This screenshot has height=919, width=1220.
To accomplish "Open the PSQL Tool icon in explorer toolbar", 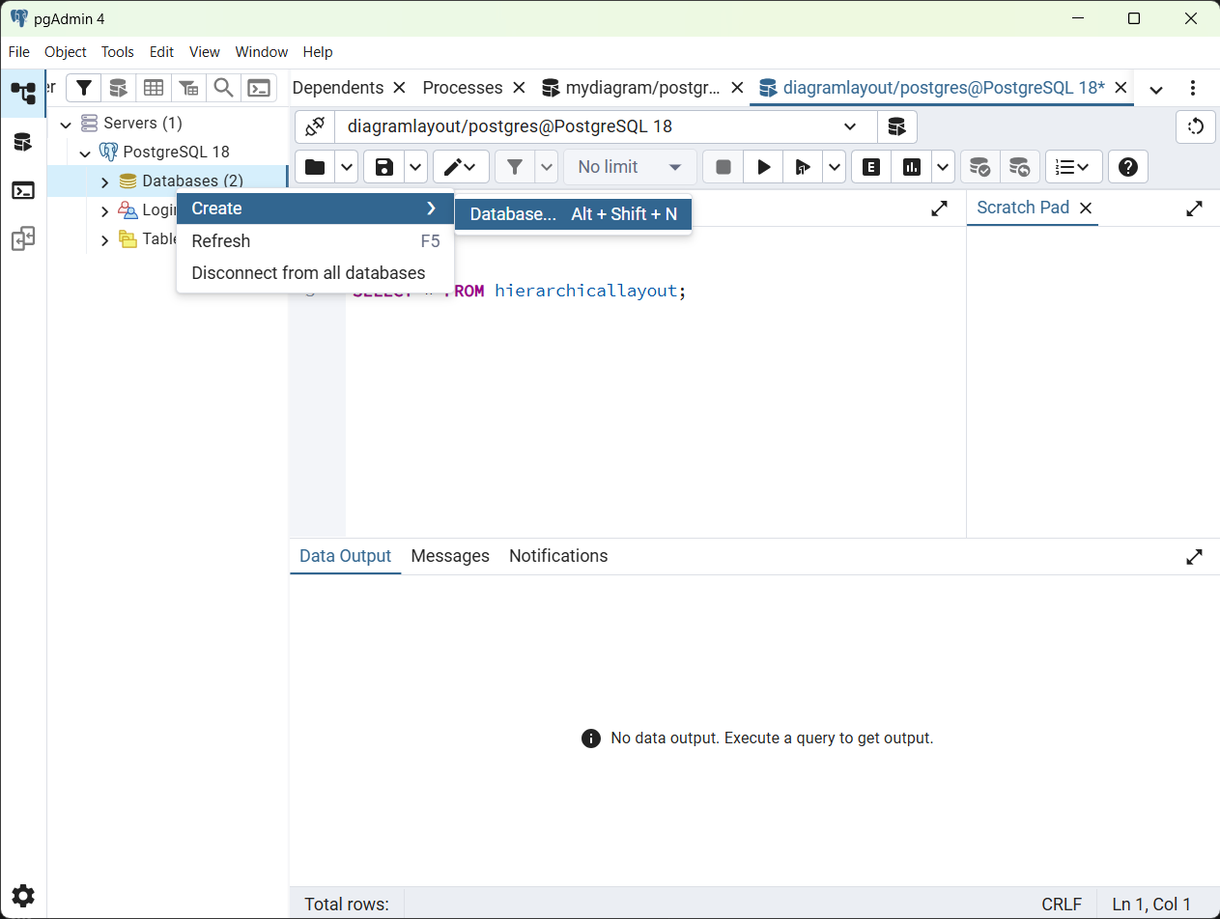I will [259, 88].
